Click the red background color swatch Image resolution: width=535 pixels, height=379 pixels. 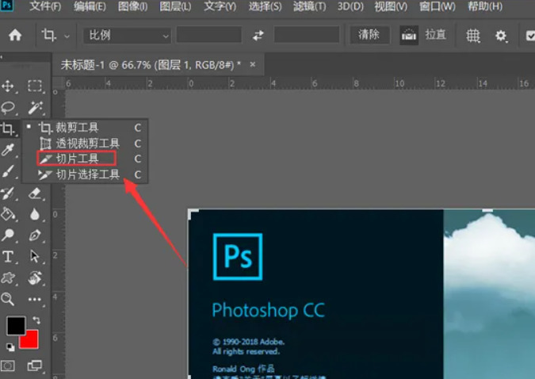[x=31, y=342]
